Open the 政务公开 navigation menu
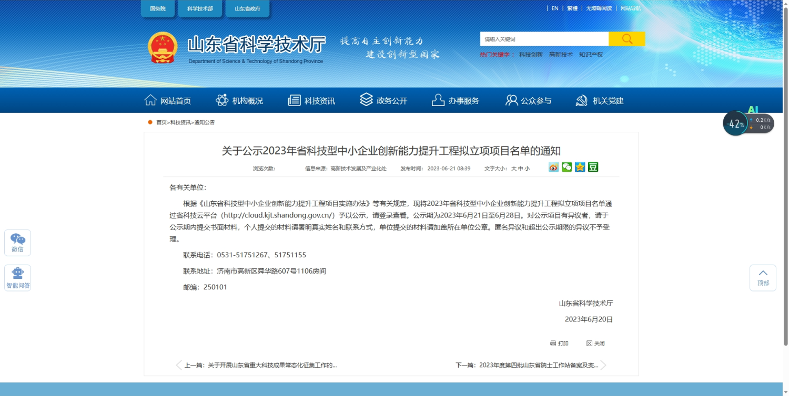 click(383, 100)
